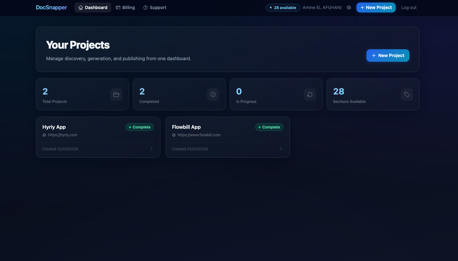Click the New Project button in the header
The width and height of the screenshot is (458, 261).
point(376,7)
